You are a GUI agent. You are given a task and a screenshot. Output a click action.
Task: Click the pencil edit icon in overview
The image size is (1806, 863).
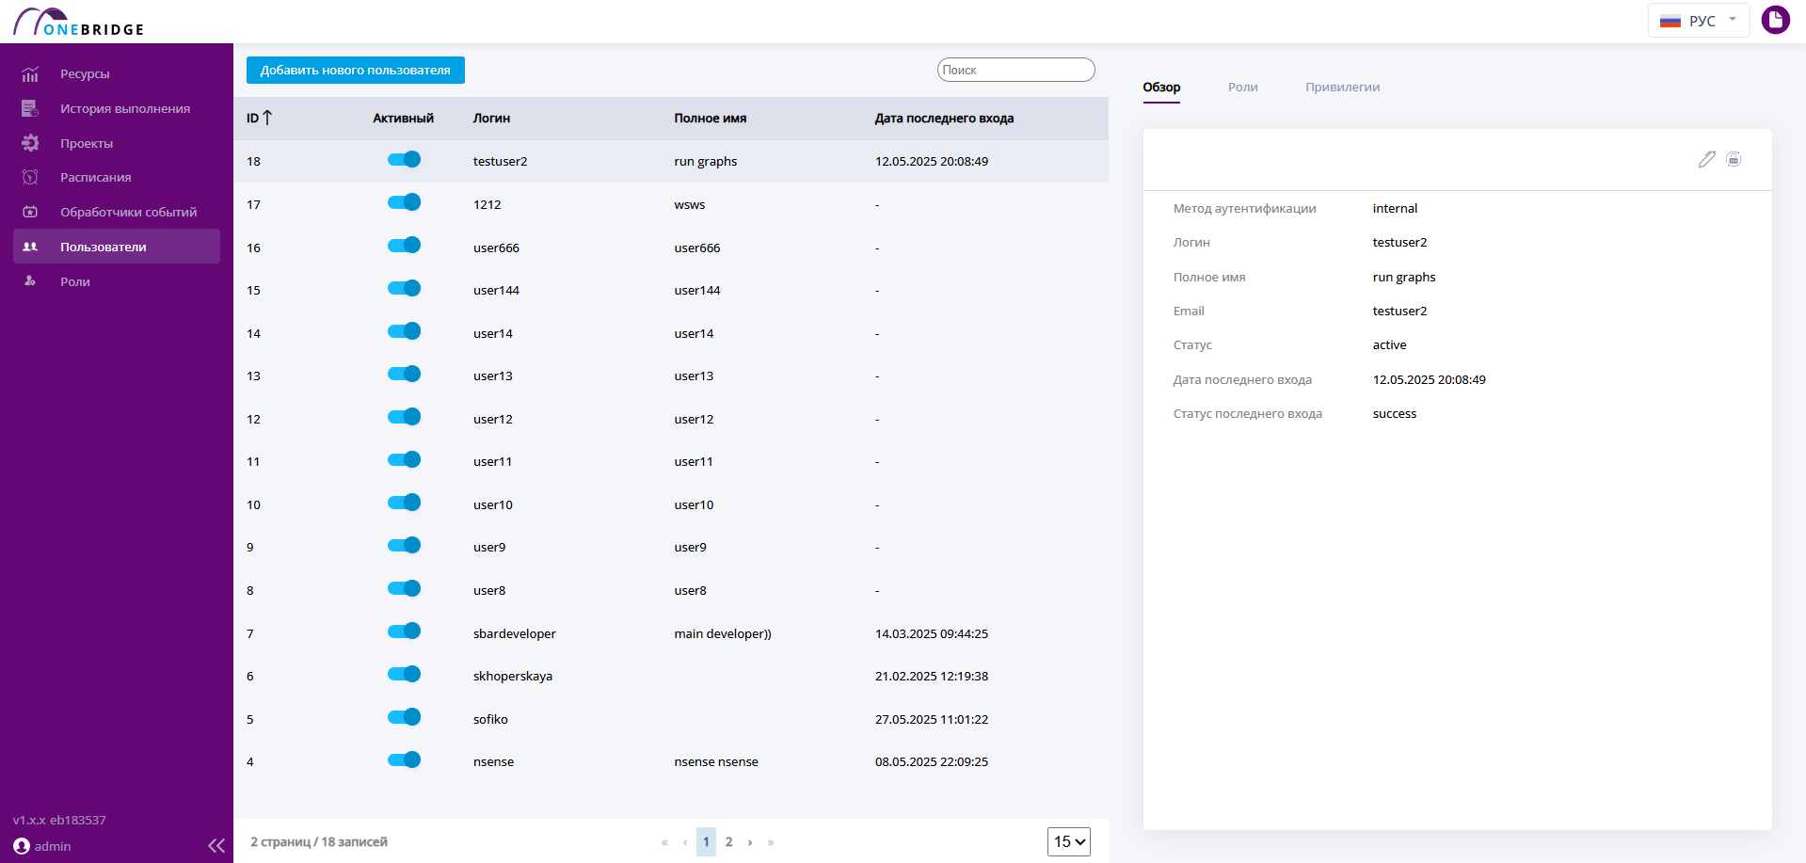point(1706,159)
